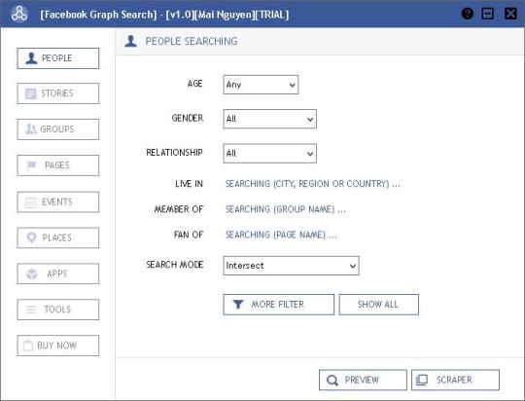Click the MORE FILTER button
This screenshot has width=525, height=401.
[x=279, y=305]
